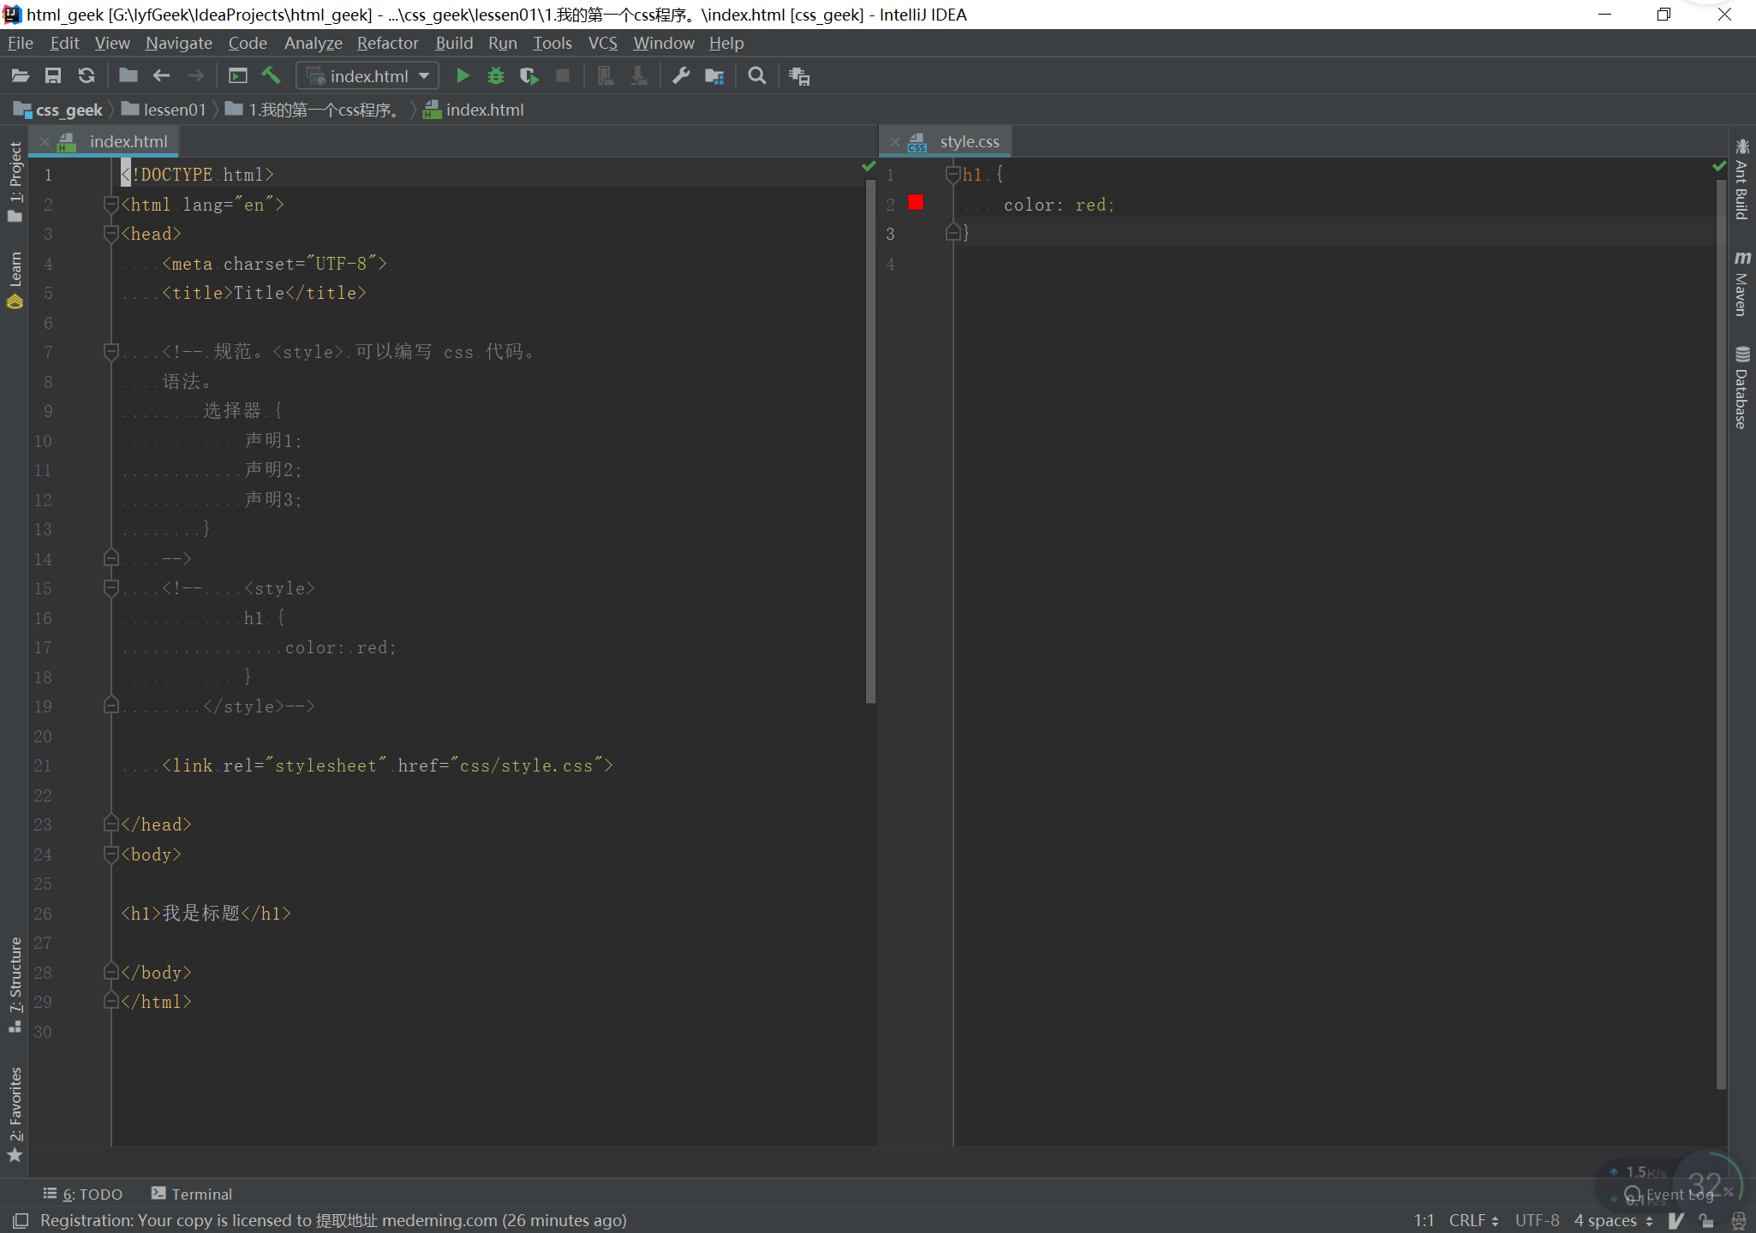Viewport: 1756px width, 1233px height.
Task: Click line 21 link stylesheet code
Action: point(387,765)
